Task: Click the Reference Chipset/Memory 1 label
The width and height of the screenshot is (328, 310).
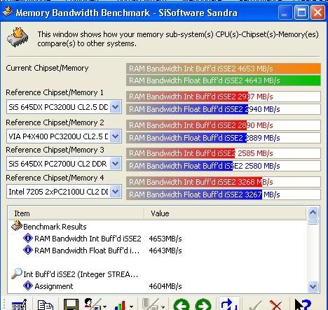Action: click(55, 92)
